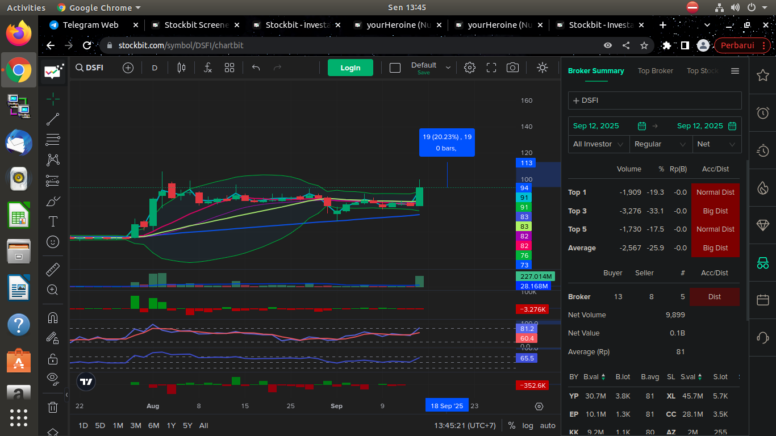Select the brush drawing tool

[x=53, y=201]
